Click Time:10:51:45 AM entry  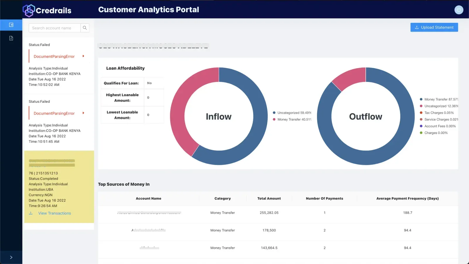pos(44,141)
